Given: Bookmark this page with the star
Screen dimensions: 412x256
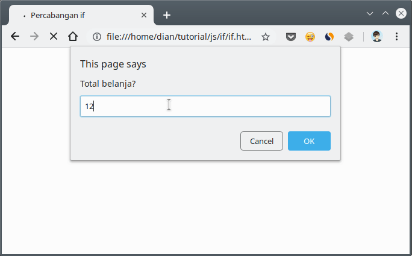Looking at the screenshot, I should (265, 37).
